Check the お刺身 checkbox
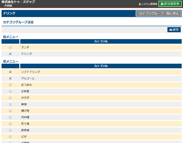Viewport: 183px width, 143px height. (11, 92)
